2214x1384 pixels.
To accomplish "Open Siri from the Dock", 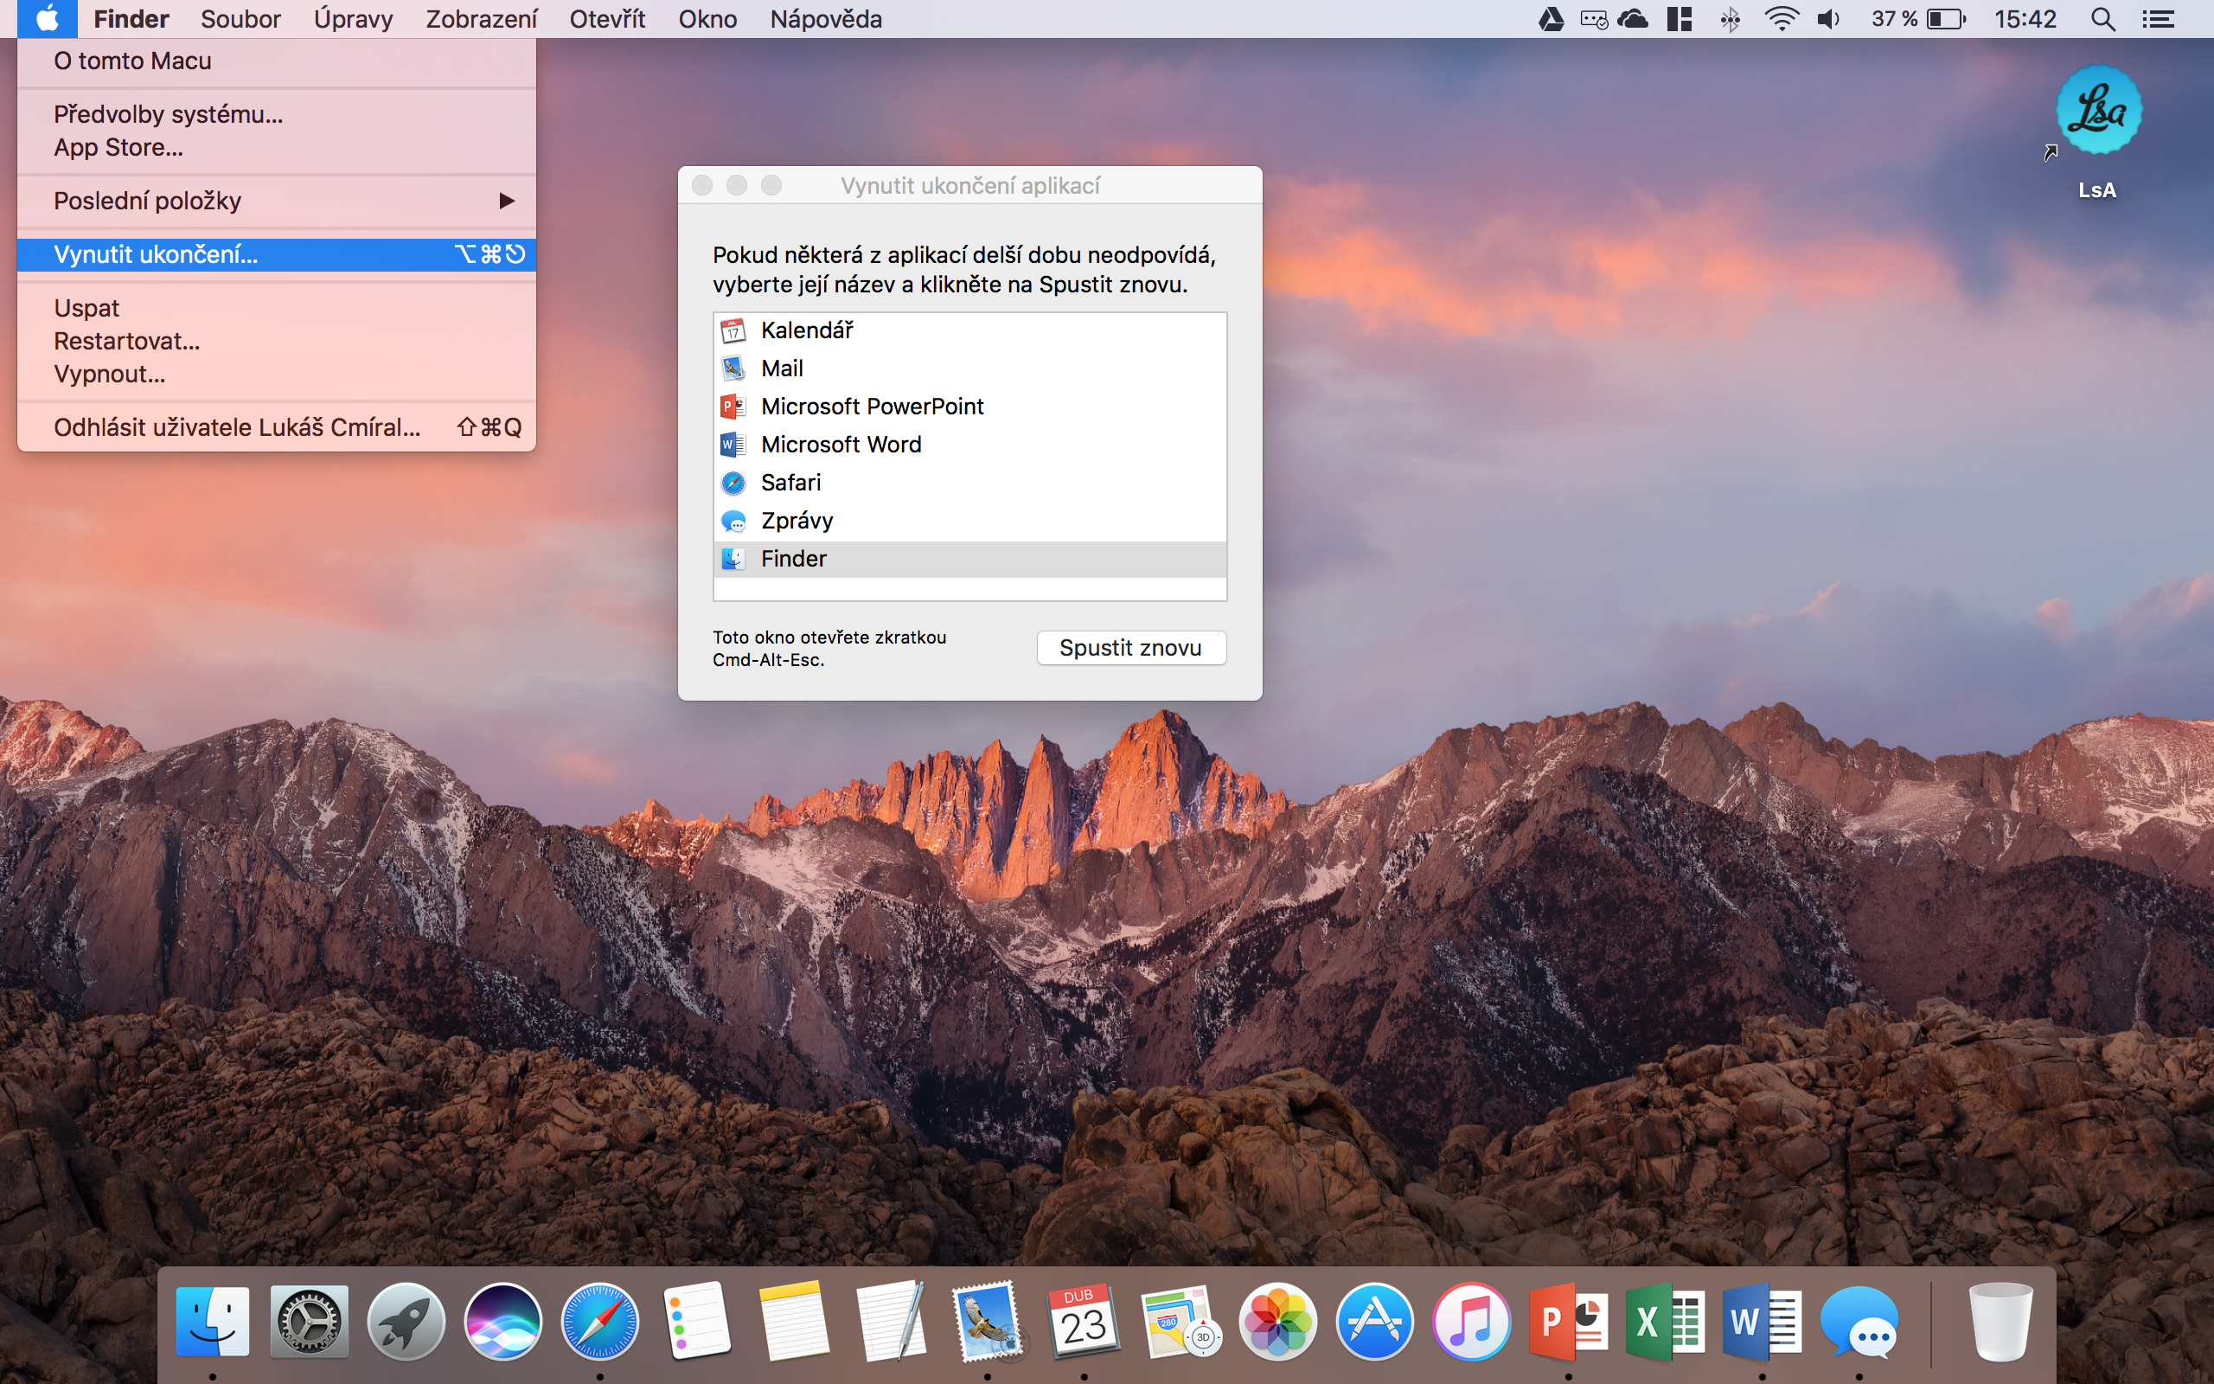I will click(x=502, y=1322).
